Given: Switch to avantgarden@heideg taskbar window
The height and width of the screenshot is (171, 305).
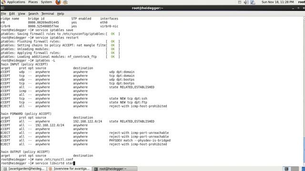Looking at the screenshot, I should (x=24, y=169).
